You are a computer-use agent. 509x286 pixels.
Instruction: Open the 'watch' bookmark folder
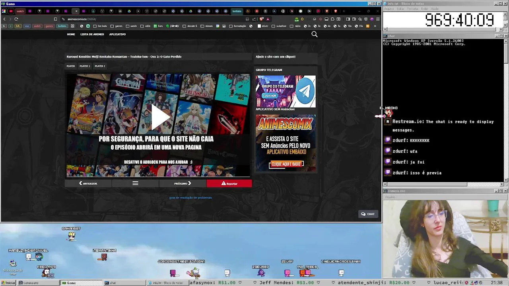click(131, 26)
